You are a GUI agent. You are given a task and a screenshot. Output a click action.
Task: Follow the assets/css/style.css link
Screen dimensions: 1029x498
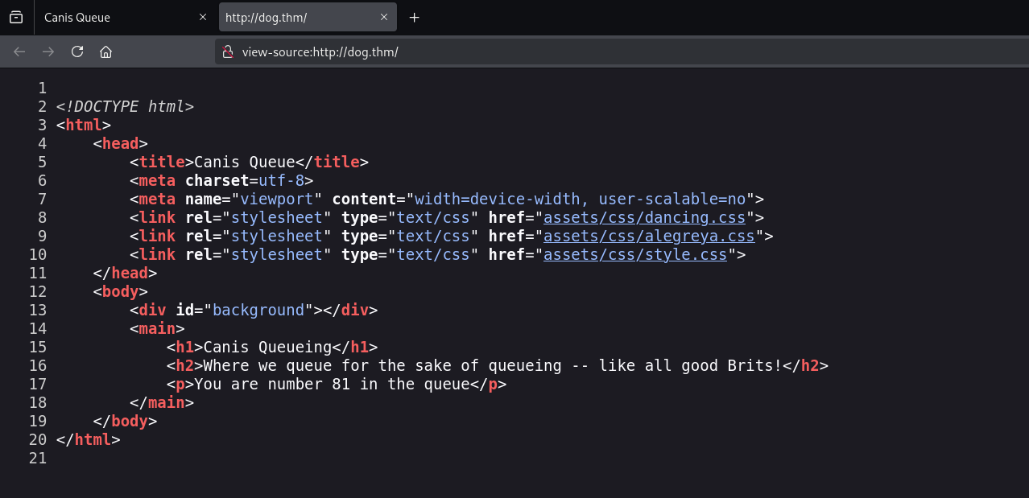coord(635,254)
